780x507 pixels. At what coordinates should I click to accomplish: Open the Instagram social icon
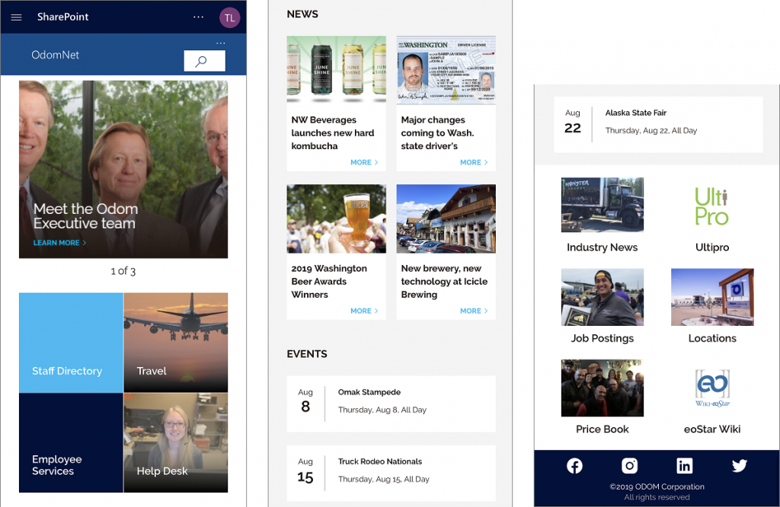pos(629,466)
